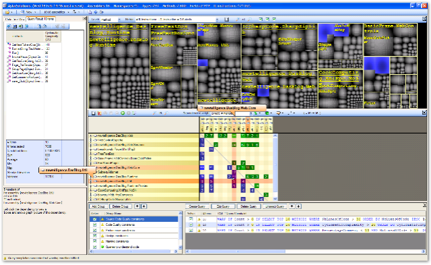Image resolution: width=431 pixels, height=265 pixels.
Task: Click the Add Group button
Action: [x=98, y=206]
